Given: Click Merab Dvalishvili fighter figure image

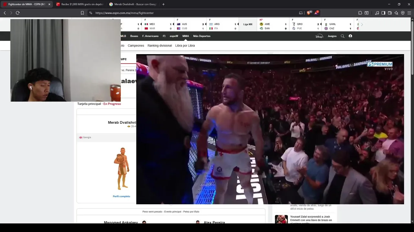Looking at the screenshot, I should pos(122,169).
